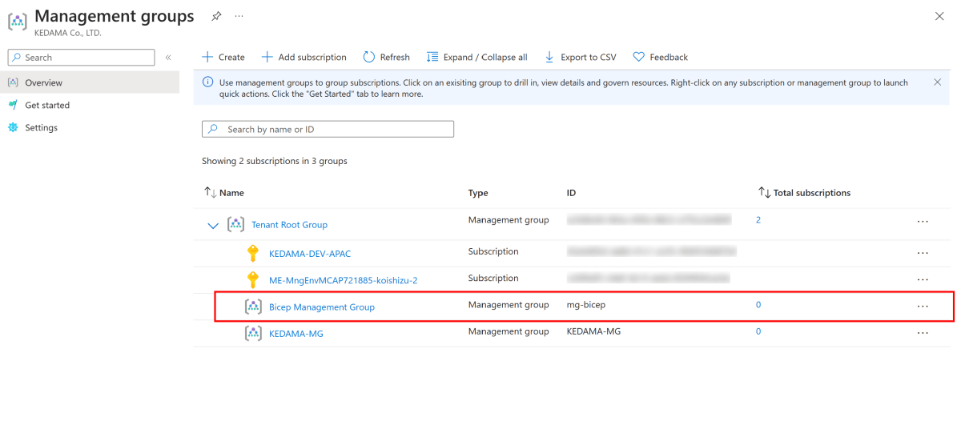Image resolution: width=961 pixels, height=429 pixels.
Task: Open more actions for KEDAMA-DEV-APAC
Action: 923,253
